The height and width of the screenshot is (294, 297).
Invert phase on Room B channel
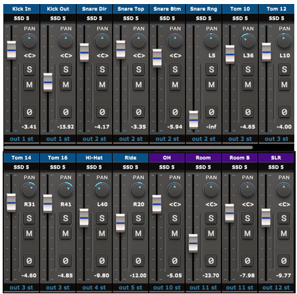[248, 260]
